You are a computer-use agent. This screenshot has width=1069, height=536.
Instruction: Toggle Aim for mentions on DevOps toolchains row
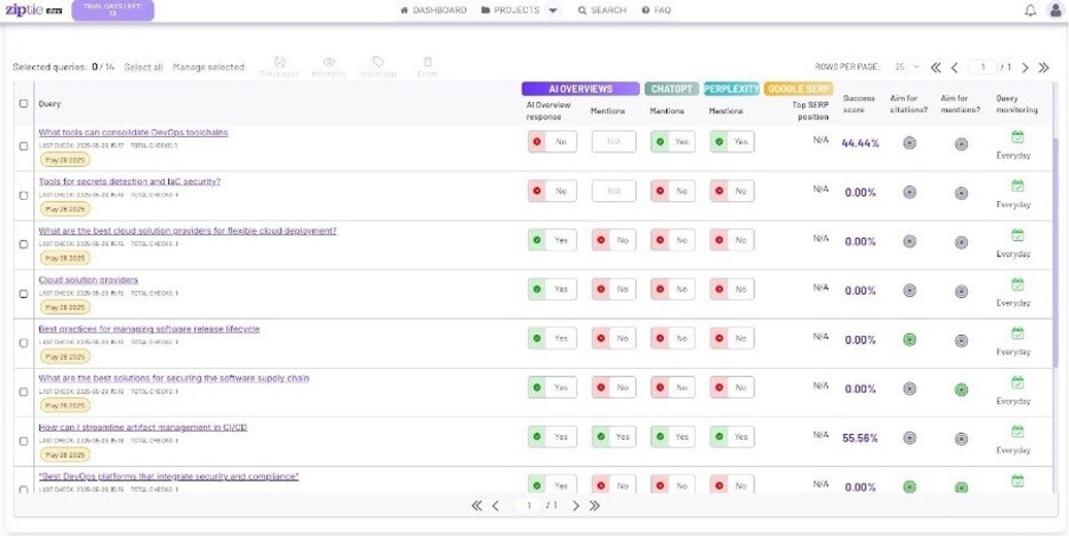click(961, 144)
